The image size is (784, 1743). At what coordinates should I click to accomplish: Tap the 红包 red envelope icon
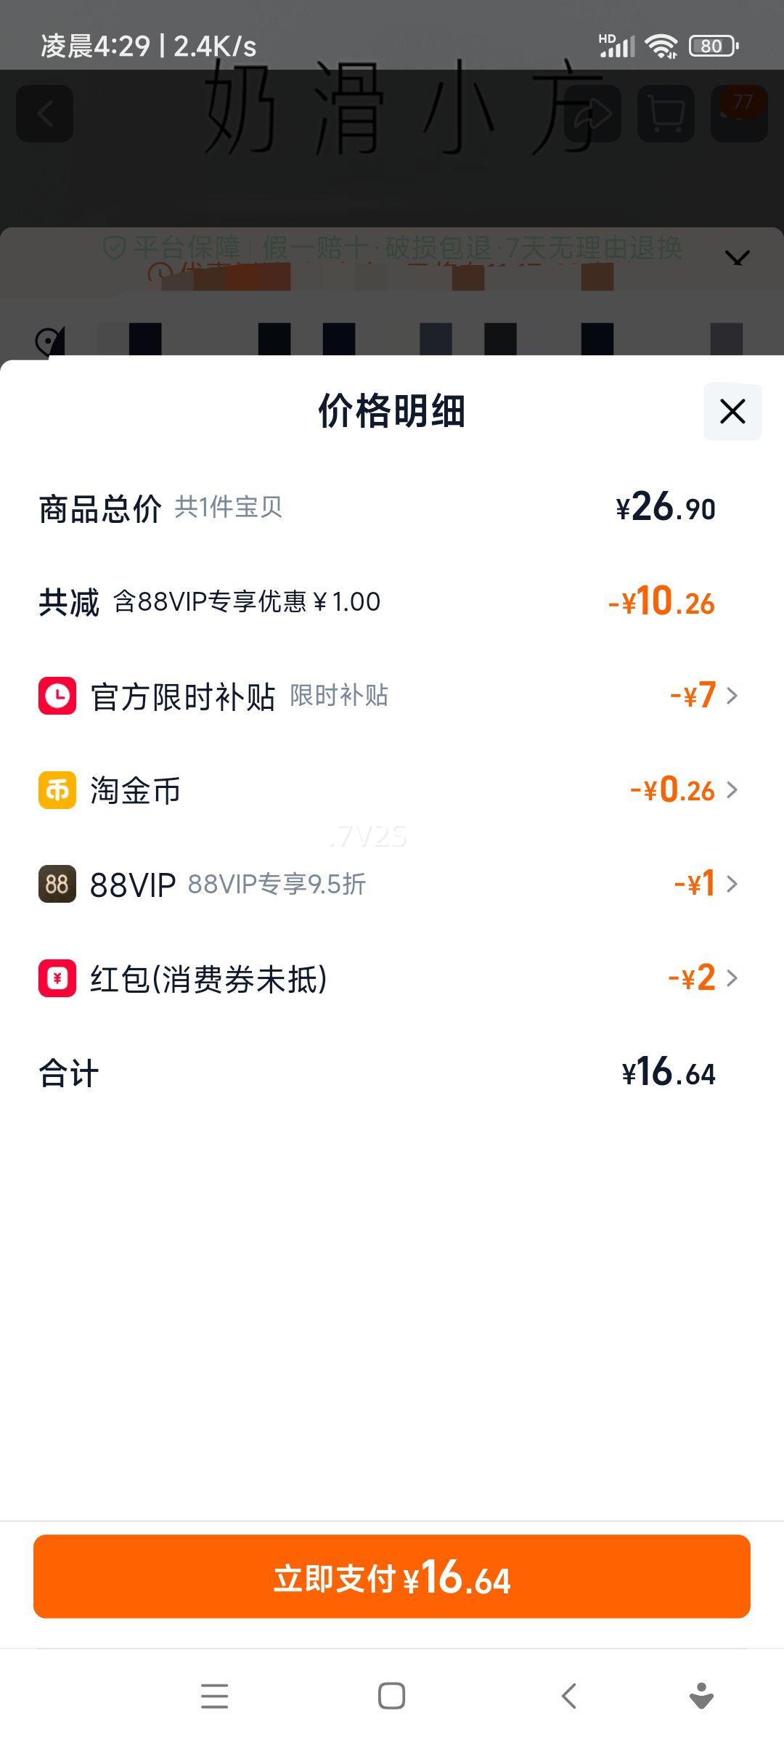coord(57,978)
